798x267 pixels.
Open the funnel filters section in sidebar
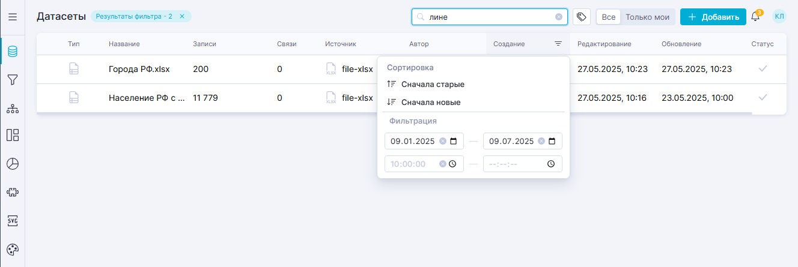click(12, 80)
